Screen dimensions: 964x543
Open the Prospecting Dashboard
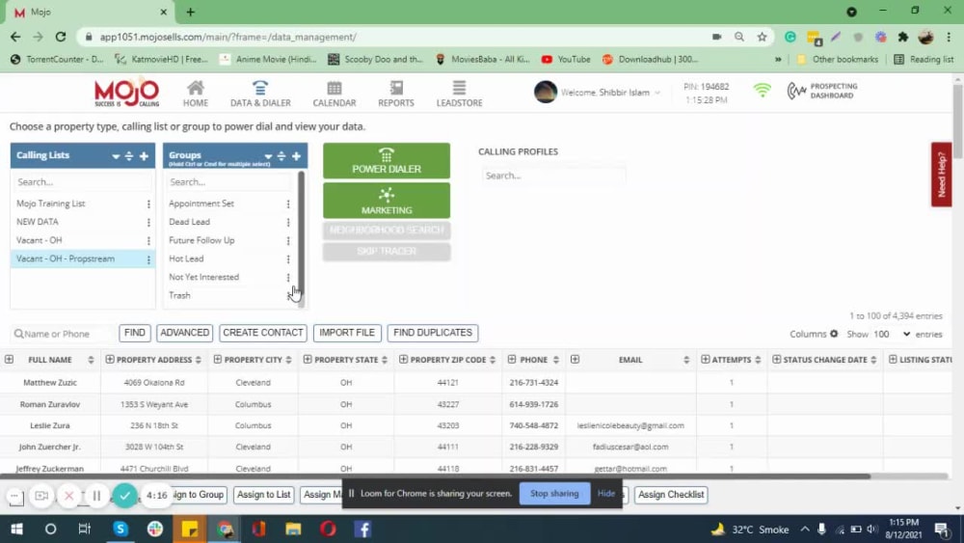[822, 91]
